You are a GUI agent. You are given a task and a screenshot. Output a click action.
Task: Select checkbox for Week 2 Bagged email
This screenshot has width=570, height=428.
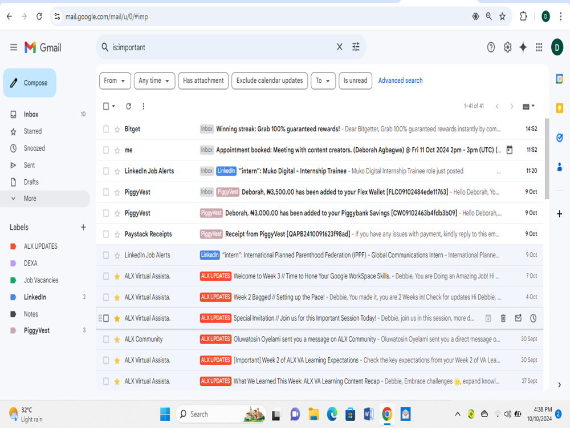coord(106,297)
